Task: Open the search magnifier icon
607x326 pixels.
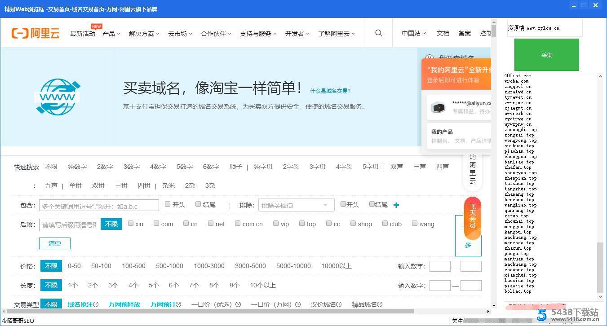Action: [378, 33]
